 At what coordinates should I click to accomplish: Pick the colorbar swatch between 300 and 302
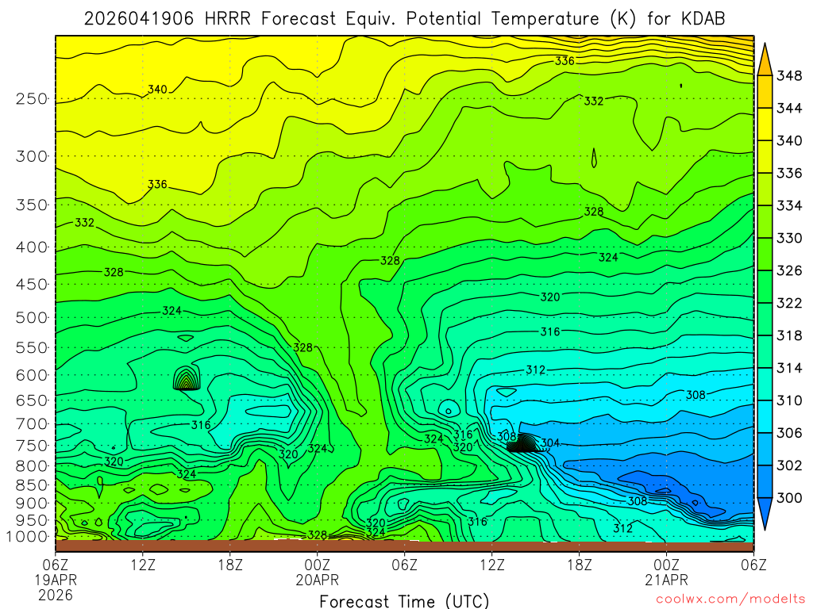(765, 481)
